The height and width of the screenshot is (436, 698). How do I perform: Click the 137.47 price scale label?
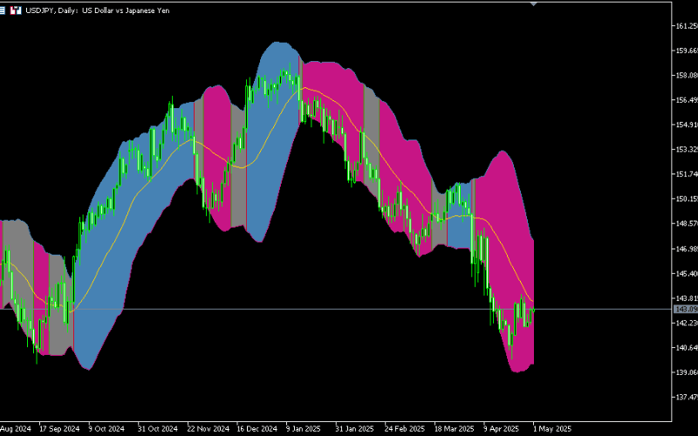pyautogui.click(x=686, y=397)
